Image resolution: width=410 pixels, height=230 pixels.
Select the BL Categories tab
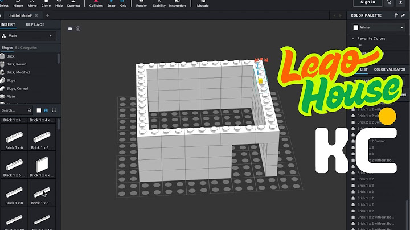point(26,48)
